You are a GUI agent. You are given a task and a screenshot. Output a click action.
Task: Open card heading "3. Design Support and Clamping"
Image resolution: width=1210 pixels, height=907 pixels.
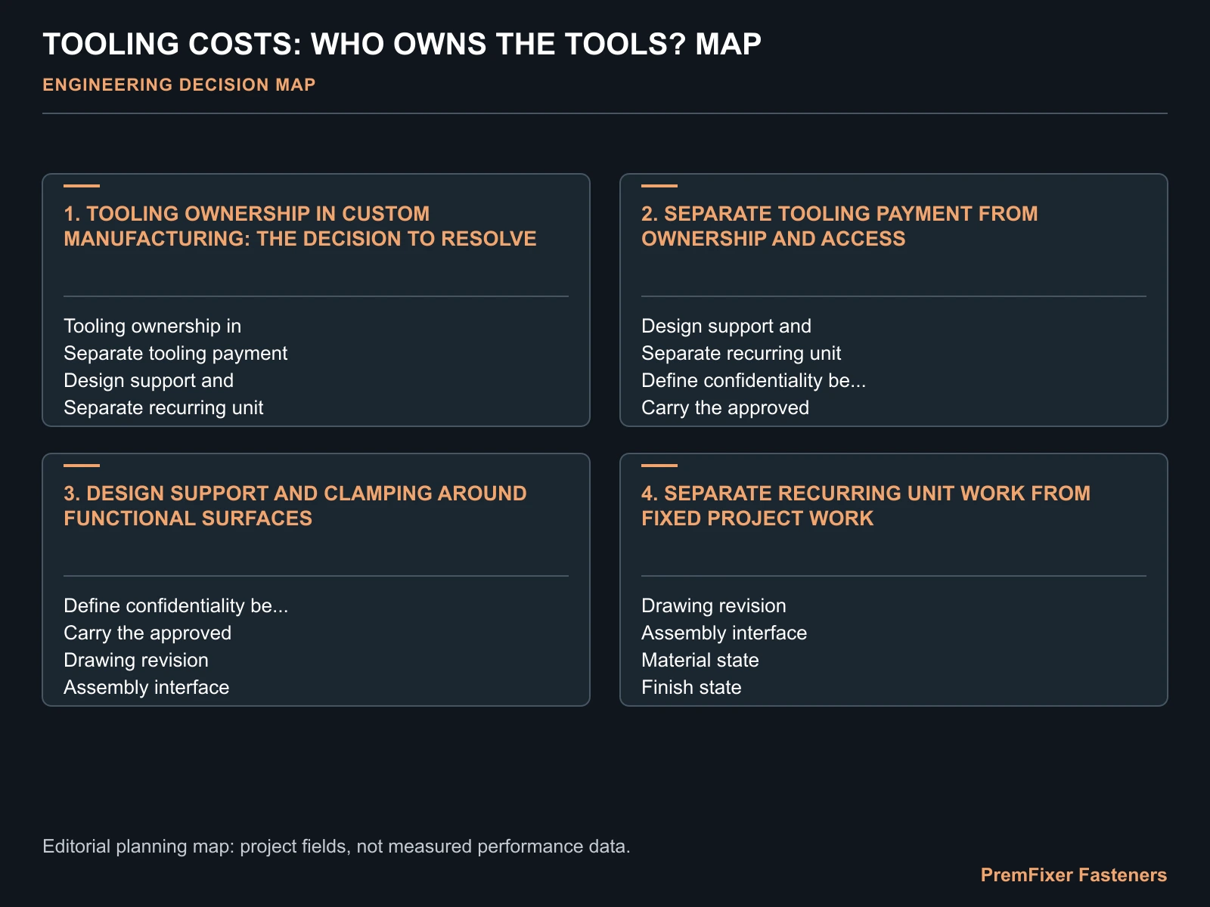tap(296, 506)
